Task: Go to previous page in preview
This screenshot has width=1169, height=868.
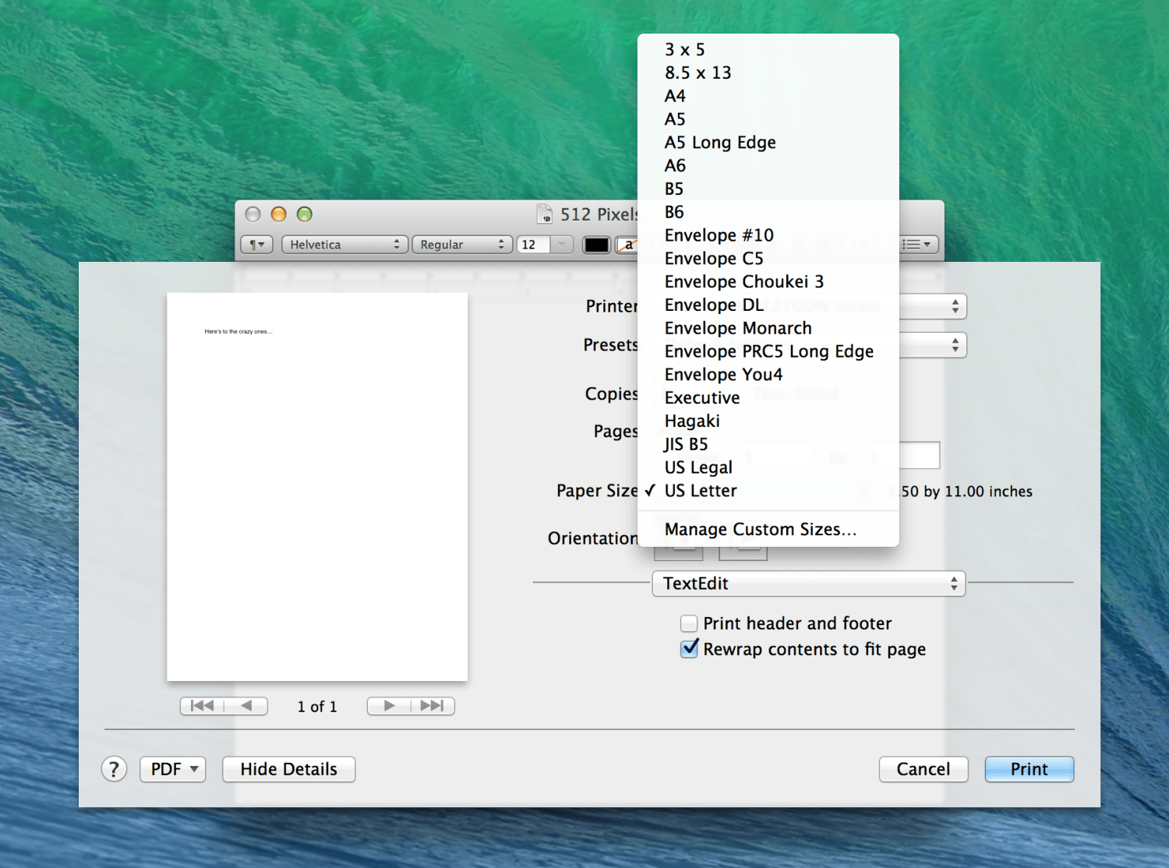Action: (247, 706)
